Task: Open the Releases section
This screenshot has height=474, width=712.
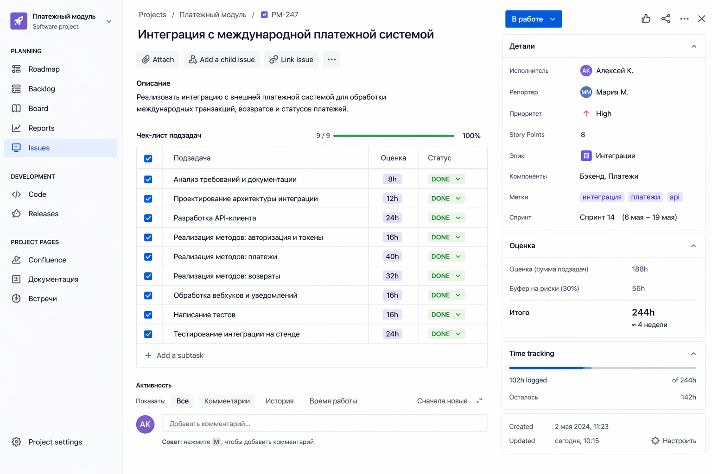Action: [x=43, y=214]
